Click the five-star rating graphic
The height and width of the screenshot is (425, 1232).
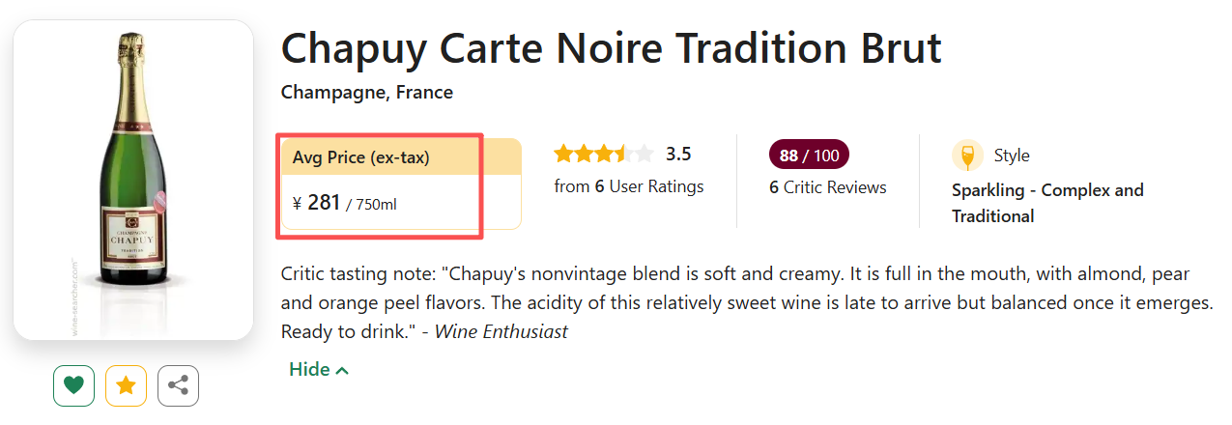[603, 155]
